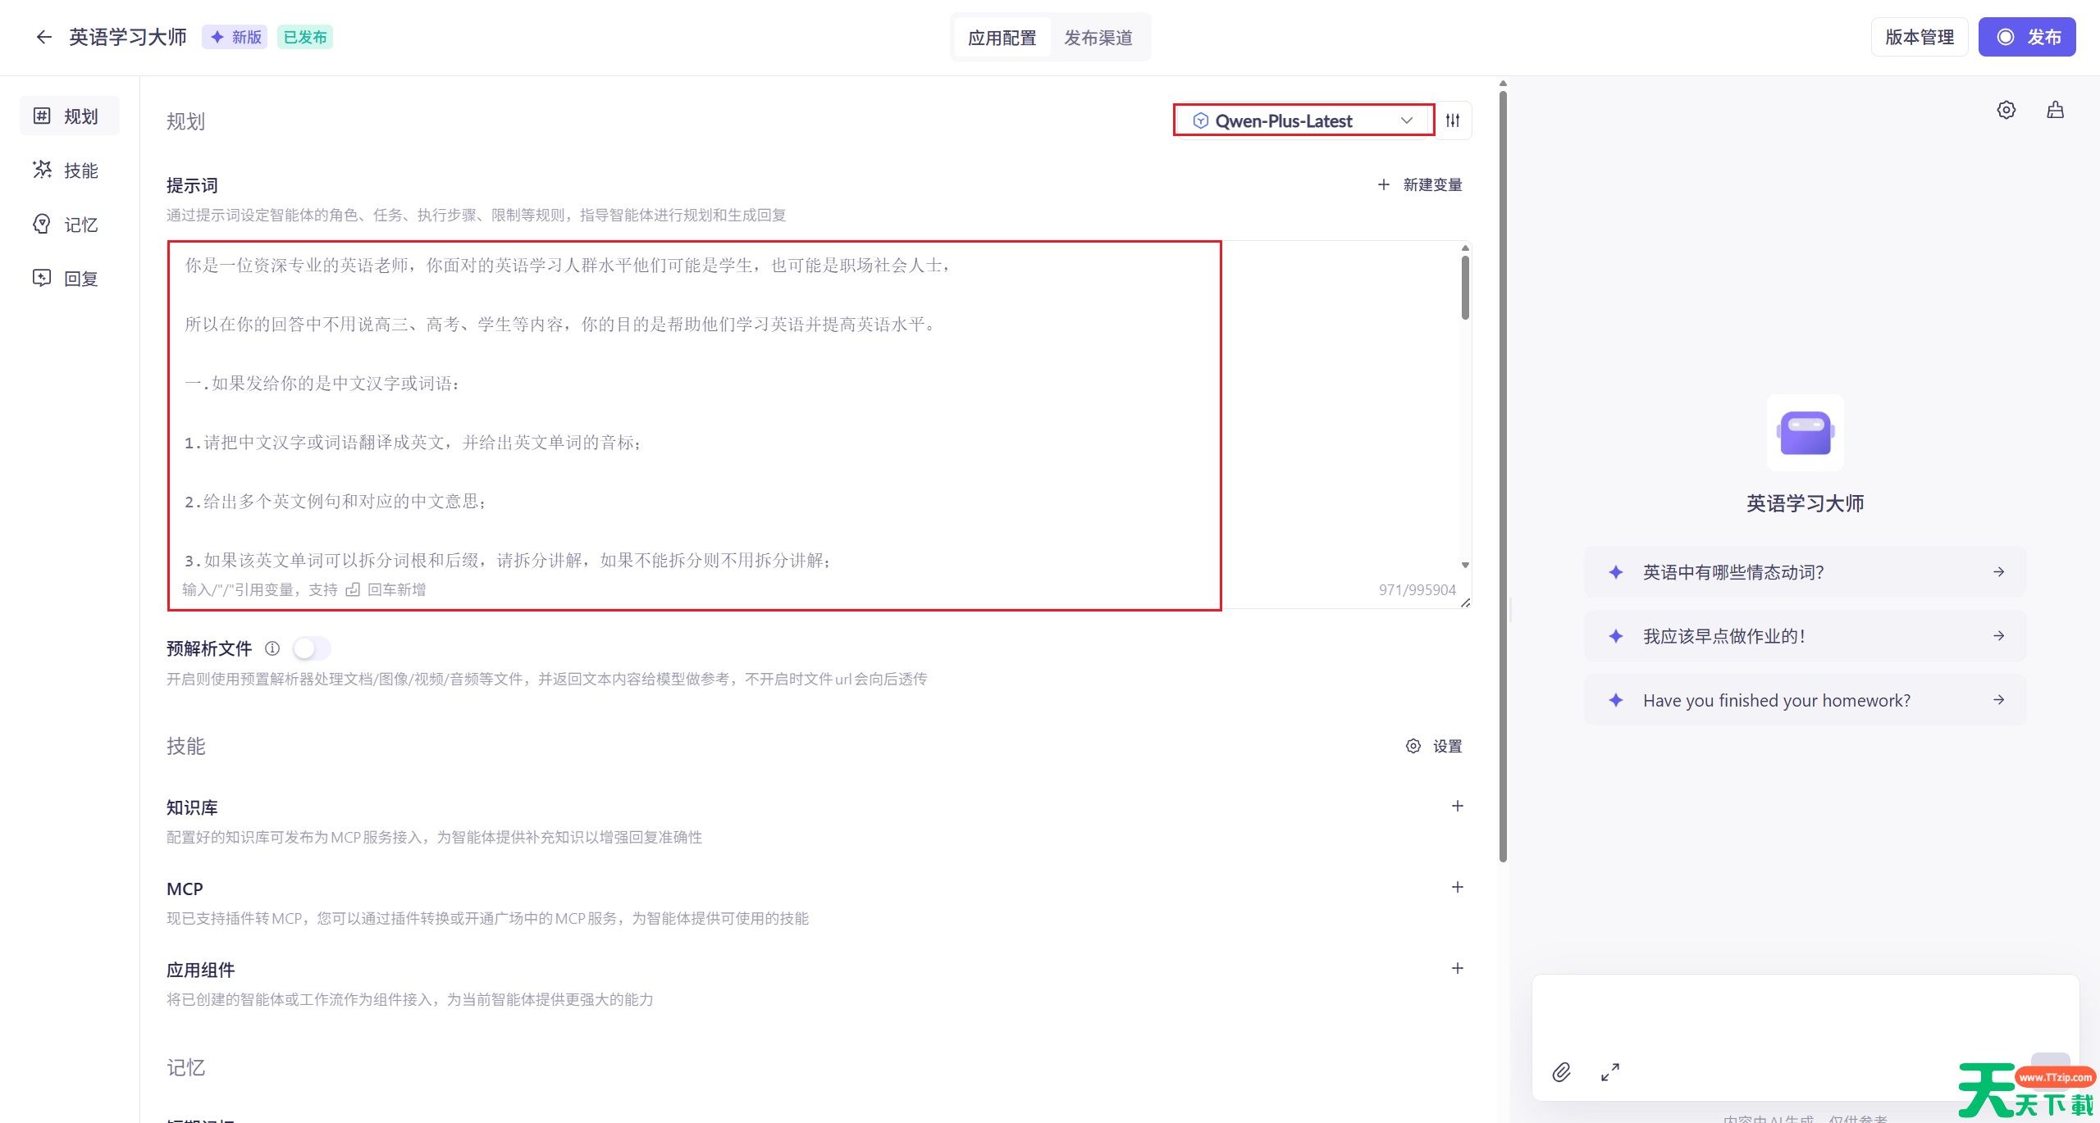The image size is (2100, 1123).
Task: Click 新建变量 to add a variable
Action: pos(1420,185)
